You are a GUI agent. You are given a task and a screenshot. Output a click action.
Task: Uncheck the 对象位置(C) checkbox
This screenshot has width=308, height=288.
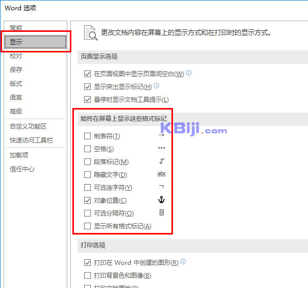[x=87, y=201]
